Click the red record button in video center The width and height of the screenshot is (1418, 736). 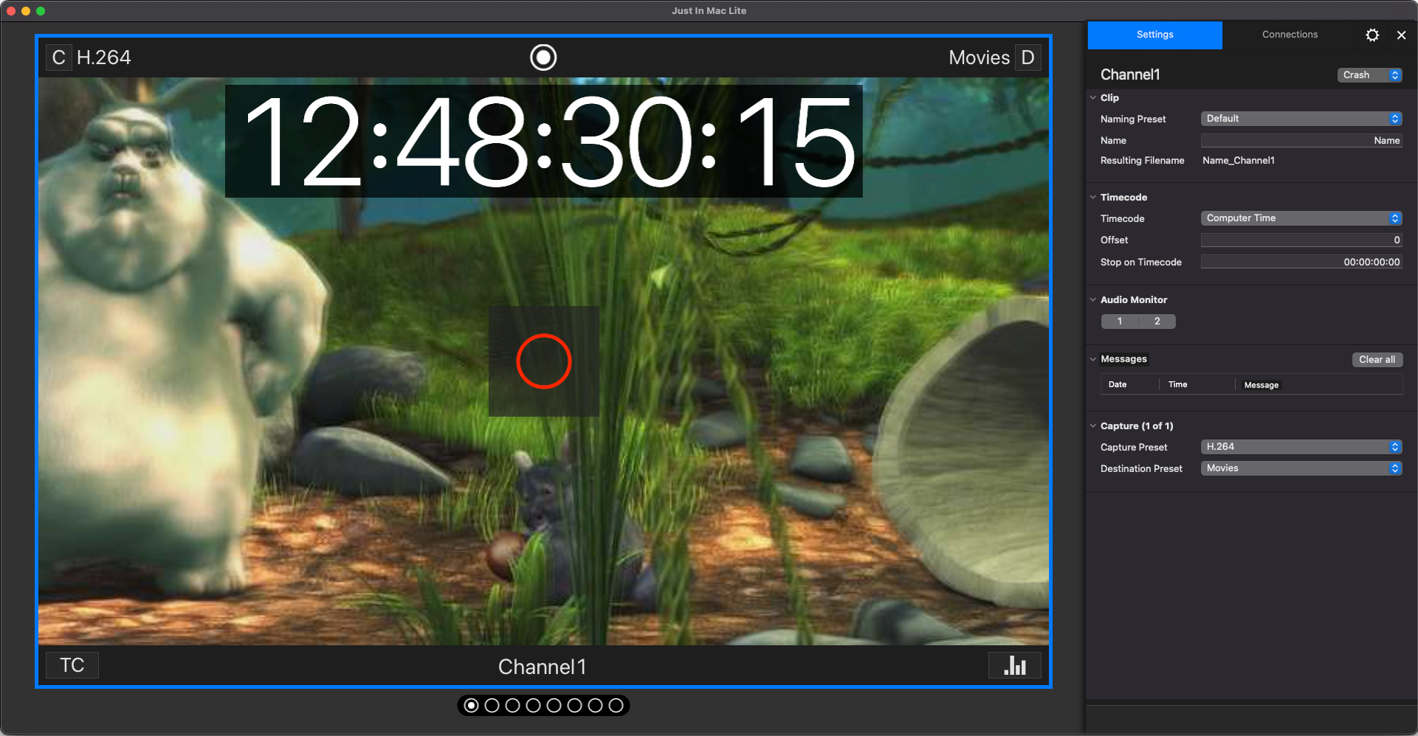click(544, 361)
